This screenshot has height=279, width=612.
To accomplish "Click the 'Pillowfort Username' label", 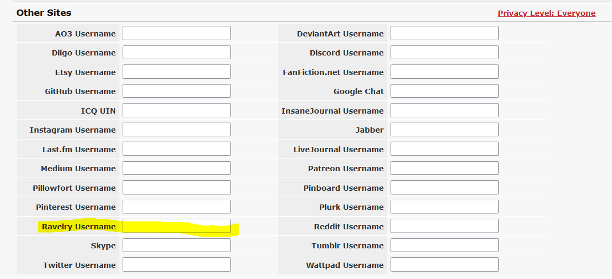I will pos(74,188).
